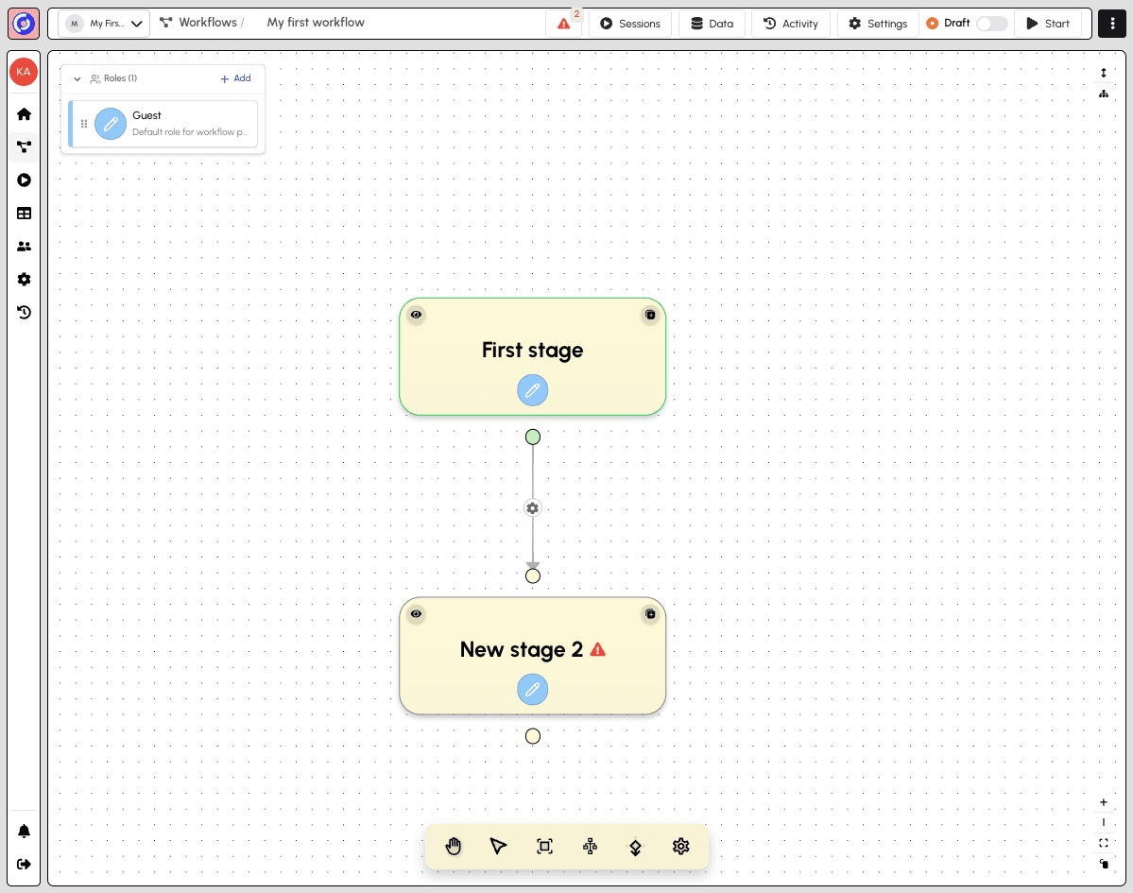Edit the Guest role pencil badge

[111, 124]
